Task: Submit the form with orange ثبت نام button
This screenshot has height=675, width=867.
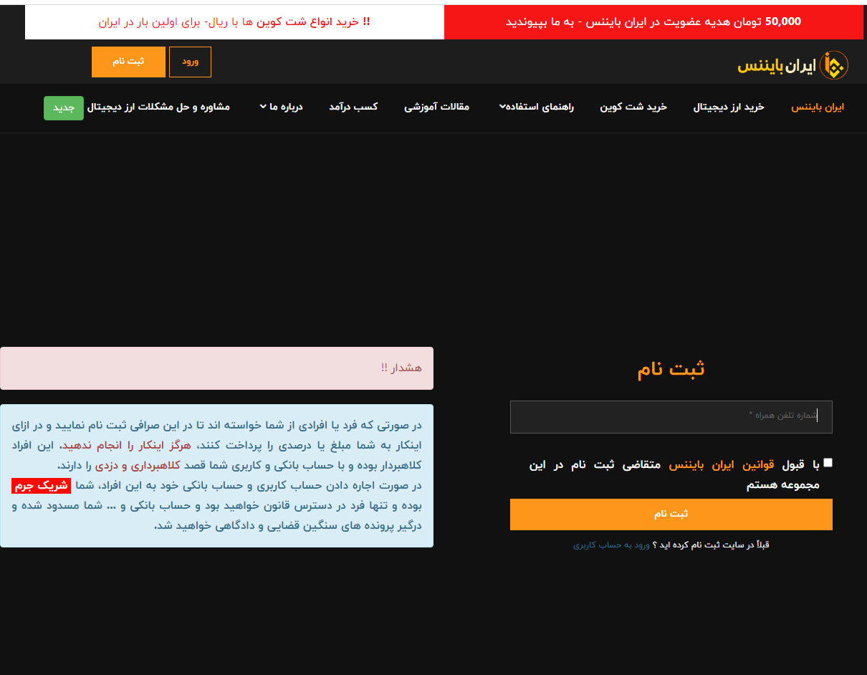Action: point(671,514)
